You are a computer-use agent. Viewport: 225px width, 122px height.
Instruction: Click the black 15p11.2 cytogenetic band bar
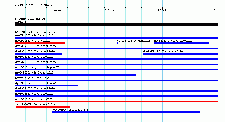[116, 25]
